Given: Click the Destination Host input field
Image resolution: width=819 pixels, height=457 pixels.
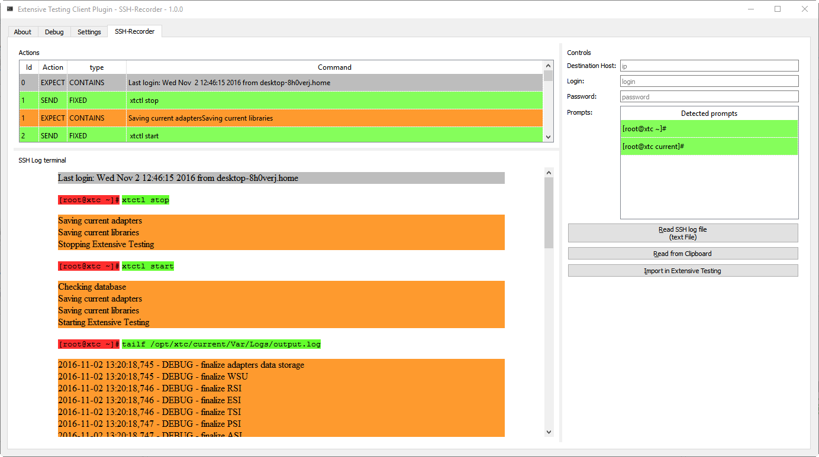Looking at the screenshot, I should [709, 66].
